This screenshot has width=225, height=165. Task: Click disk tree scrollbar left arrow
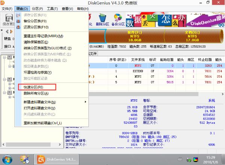pyautogui.click(x=3, y=144)
